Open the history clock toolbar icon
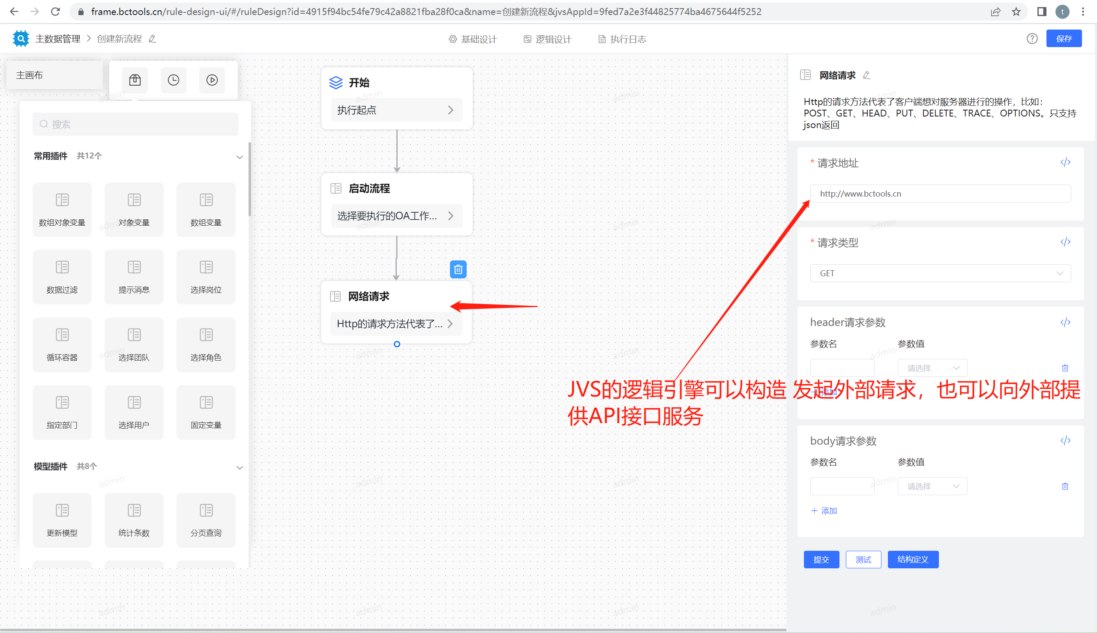This screenshot has height=633, width=1097. tap(174, 80)
